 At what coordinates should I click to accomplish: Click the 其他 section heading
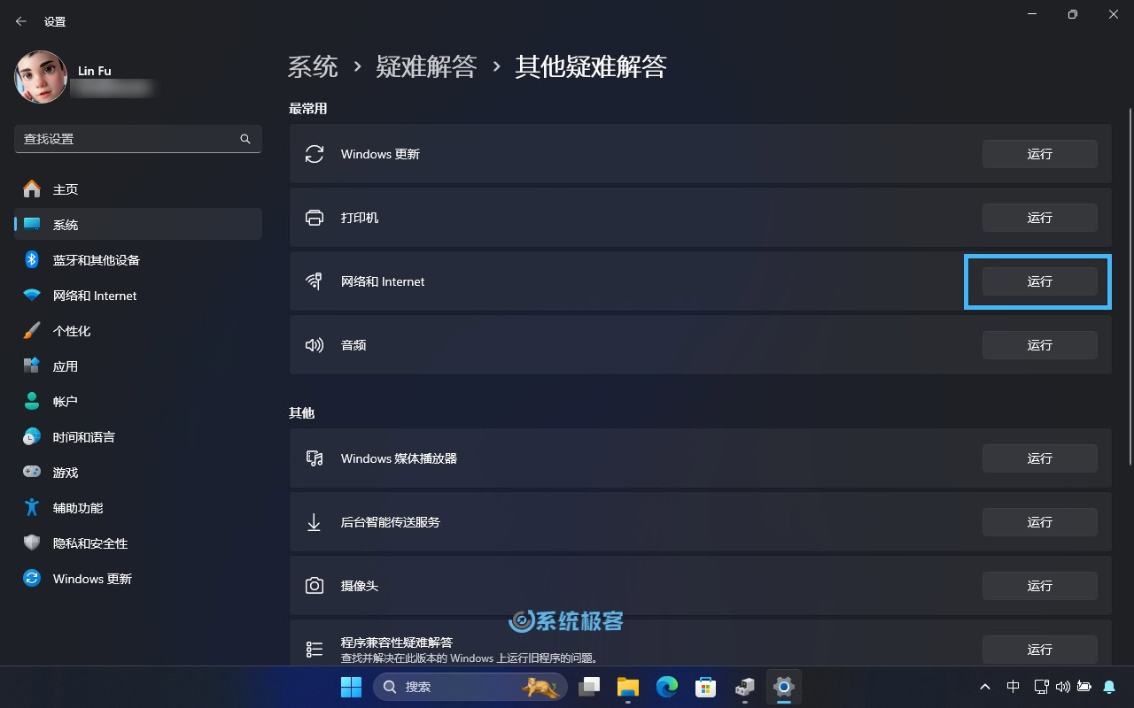tap(301, 412)
